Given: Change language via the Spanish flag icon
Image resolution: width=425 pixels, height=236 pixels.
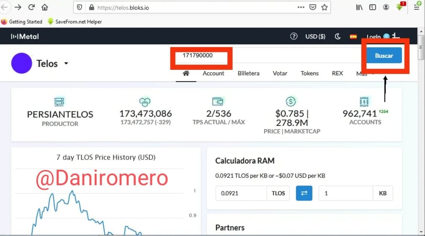Looking at the screenshot, I should pyautogui.click(x=353, y=36).
